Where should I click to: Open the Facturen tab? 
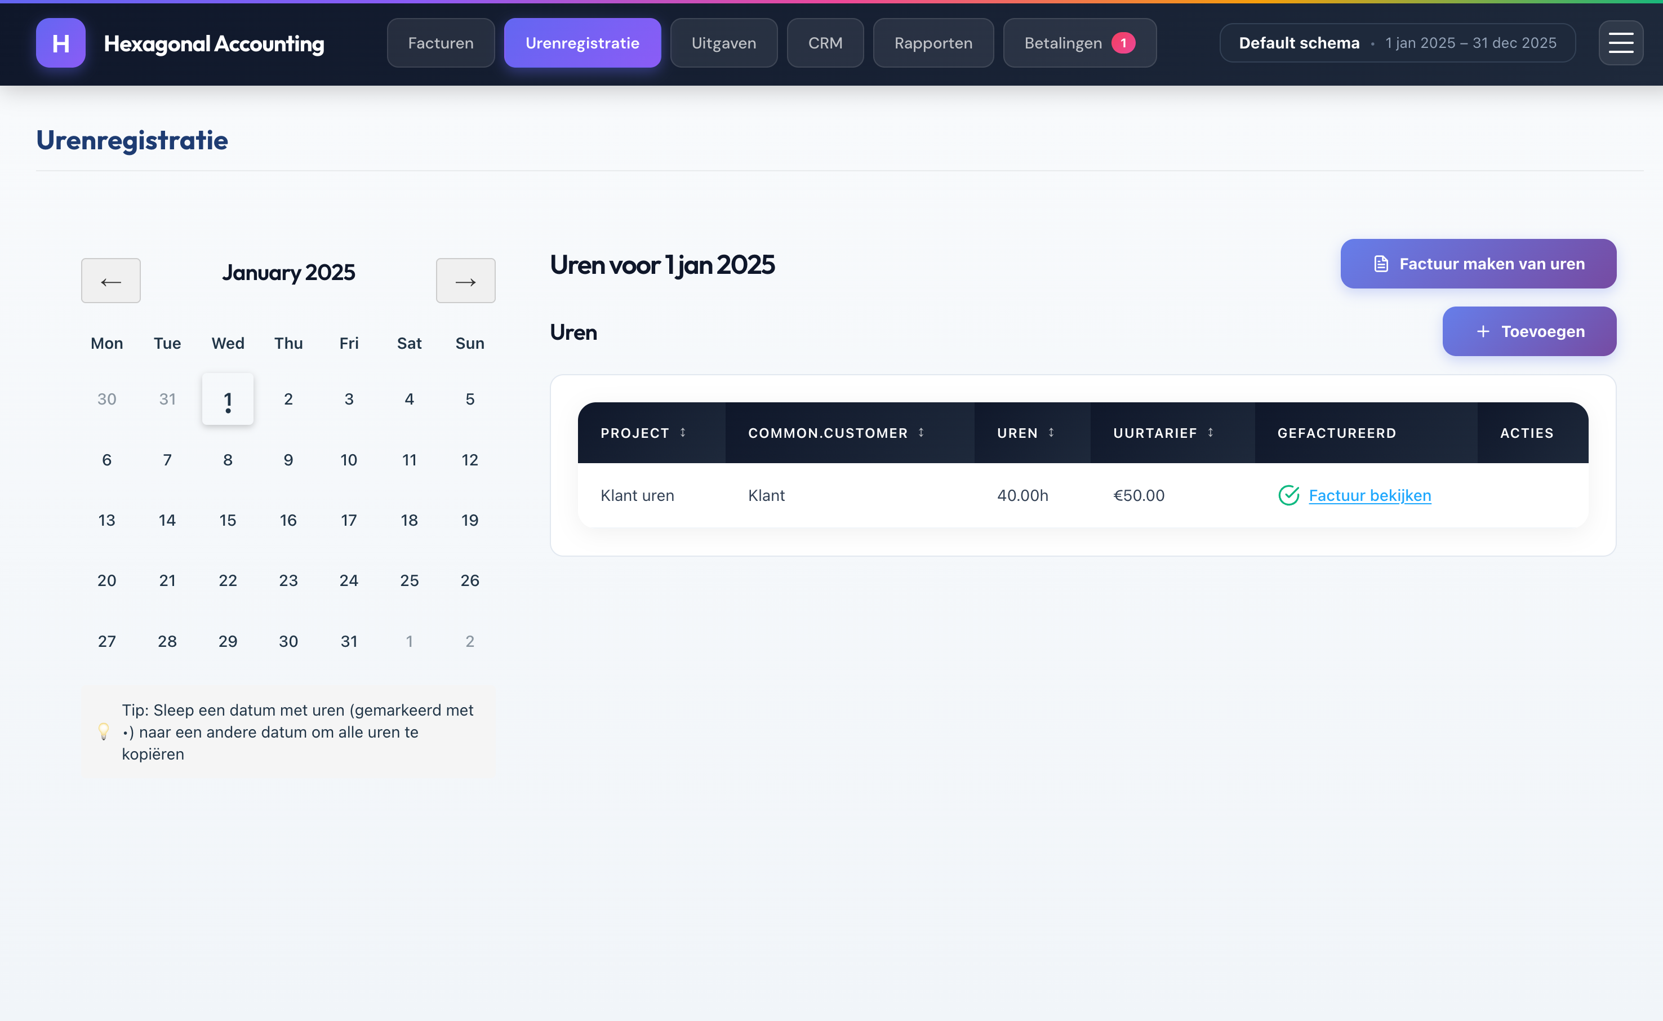coord(441,43)
